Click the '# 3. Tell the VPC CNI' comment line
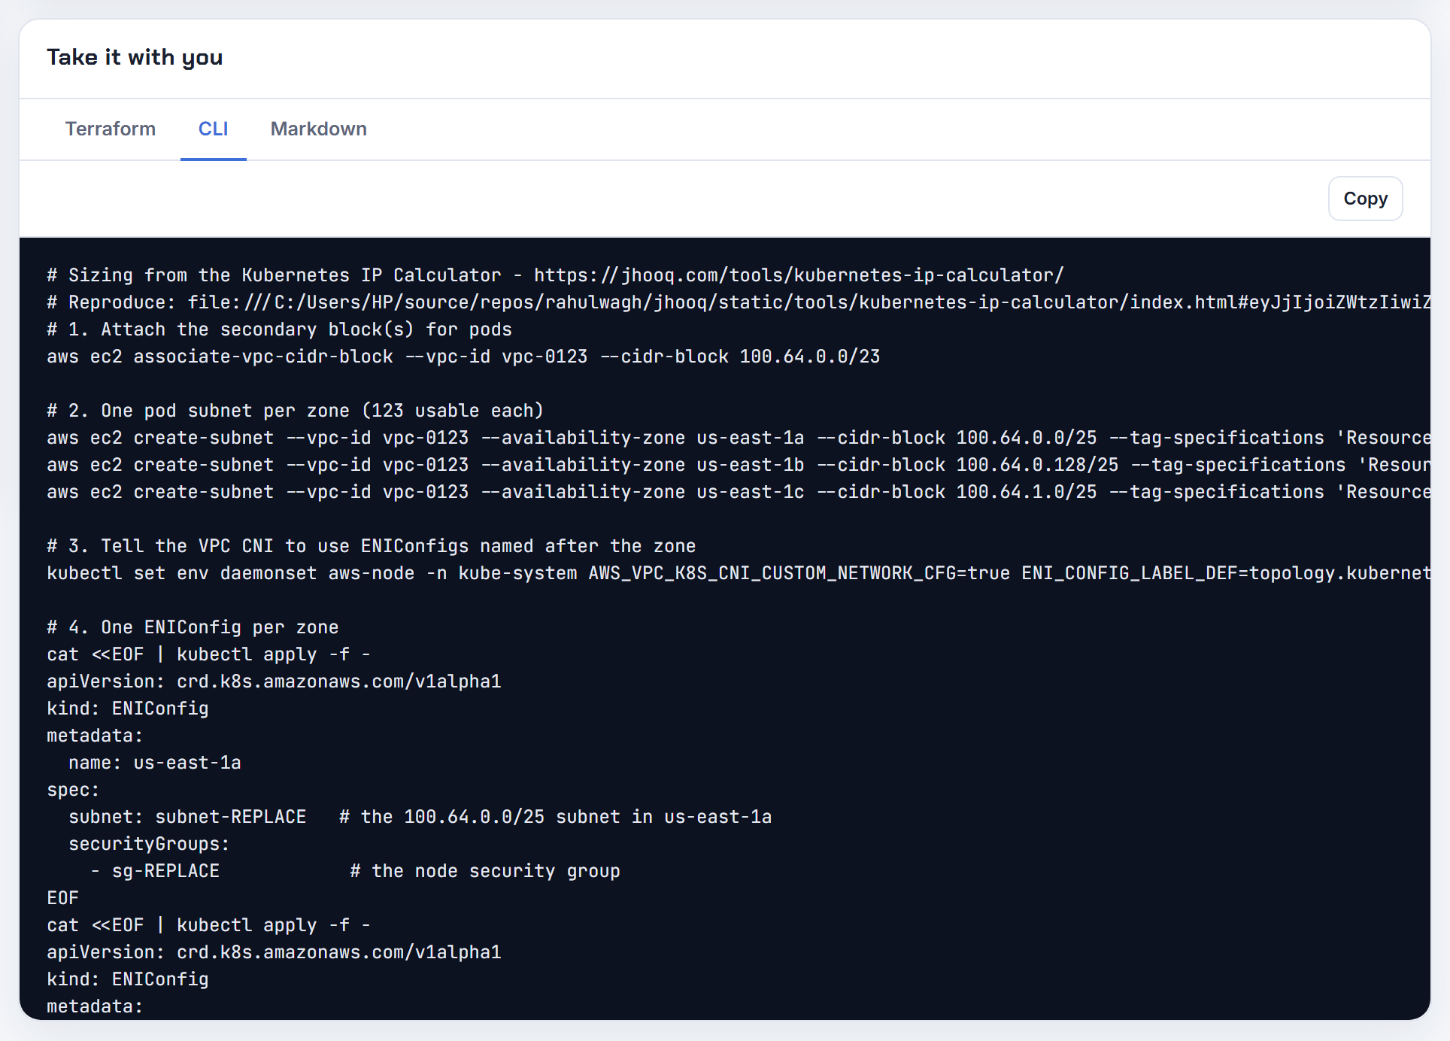Viewport: 1450px width, 1041px height. click(371, 546)
